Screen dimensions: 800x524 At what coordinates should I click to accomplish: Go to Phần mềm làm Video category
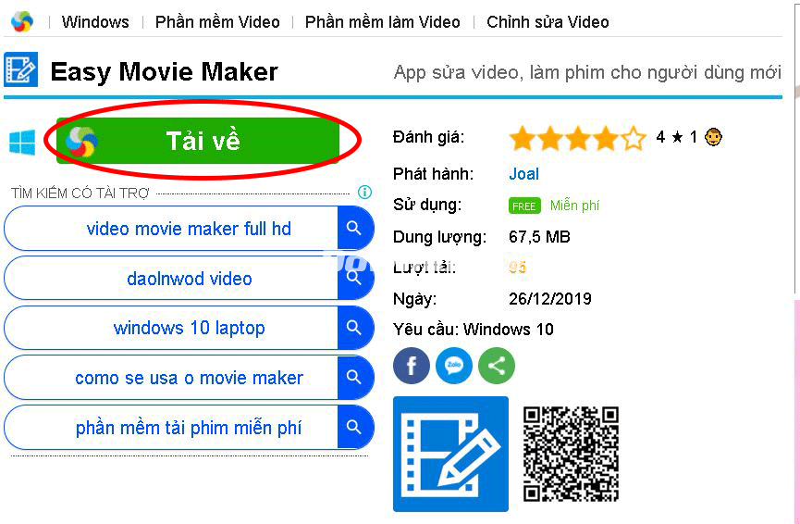(383, 22)
